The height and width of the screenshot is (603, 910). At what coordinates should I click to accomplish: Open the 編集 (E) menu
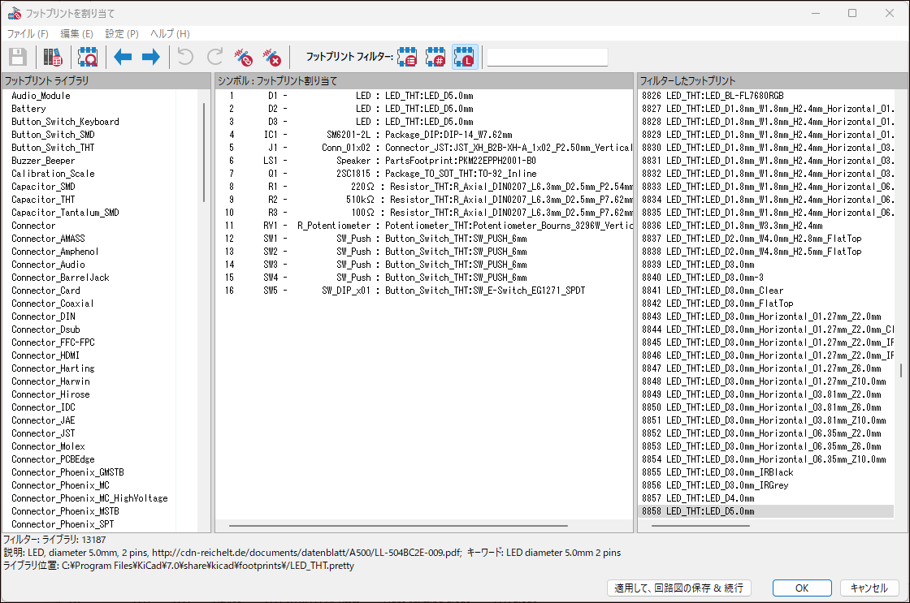[x=76, y=33]
